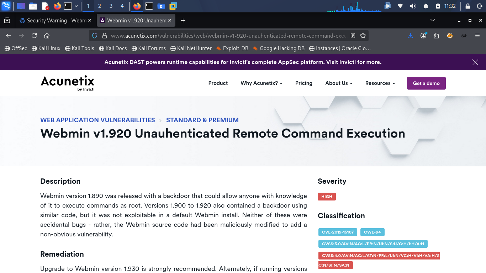Open a new browser tab
The width and height of the screenshot is (486, 273).
(183, 21)
